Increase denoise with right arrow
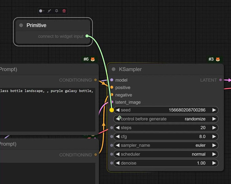 pos(214,163)
